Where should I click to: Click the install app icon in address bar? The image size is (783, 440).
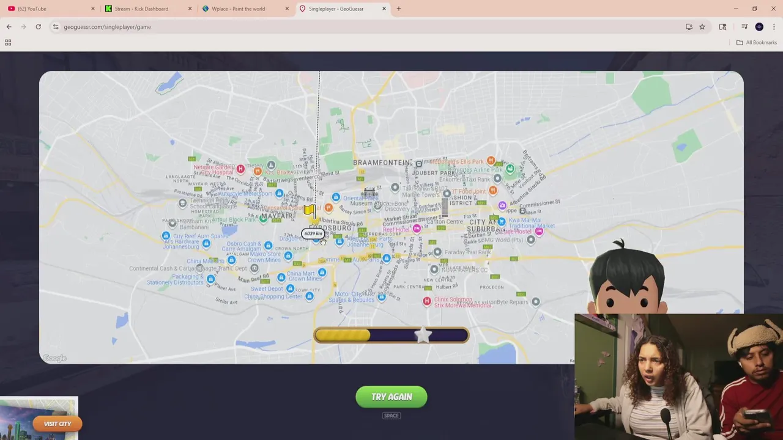click(689, 27)
